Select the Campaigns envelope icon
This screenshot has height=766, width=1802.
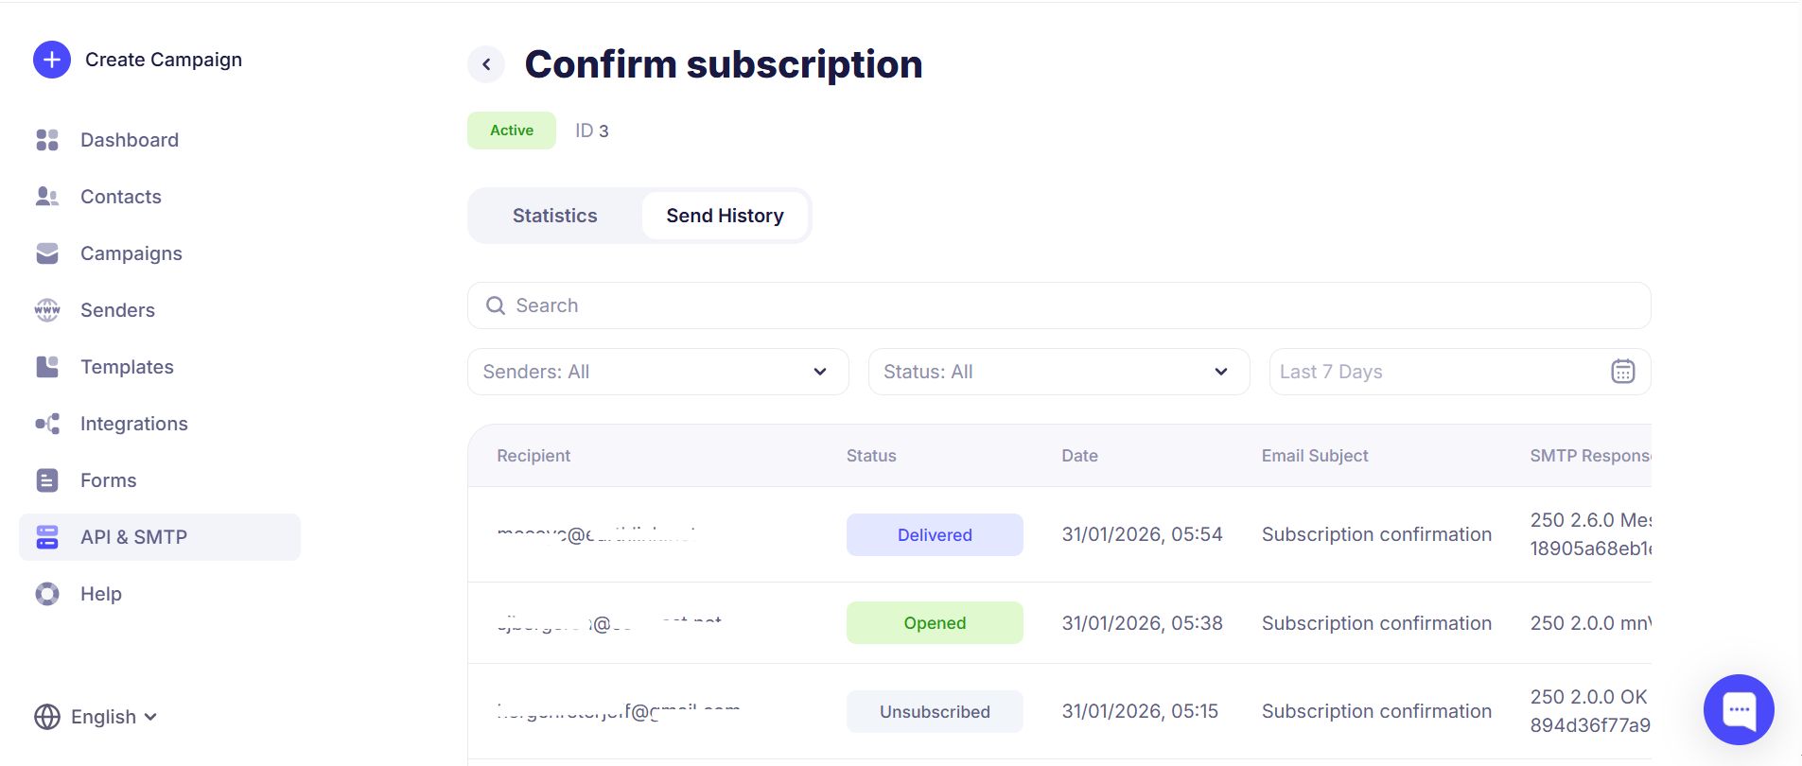point(47,253)
